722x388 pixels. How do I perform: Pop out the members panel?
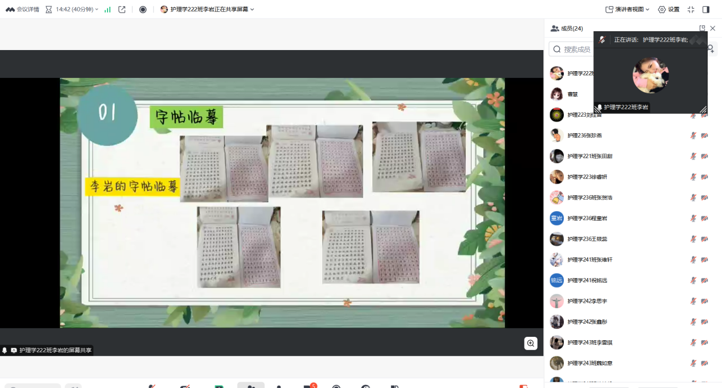click(702, 28)
